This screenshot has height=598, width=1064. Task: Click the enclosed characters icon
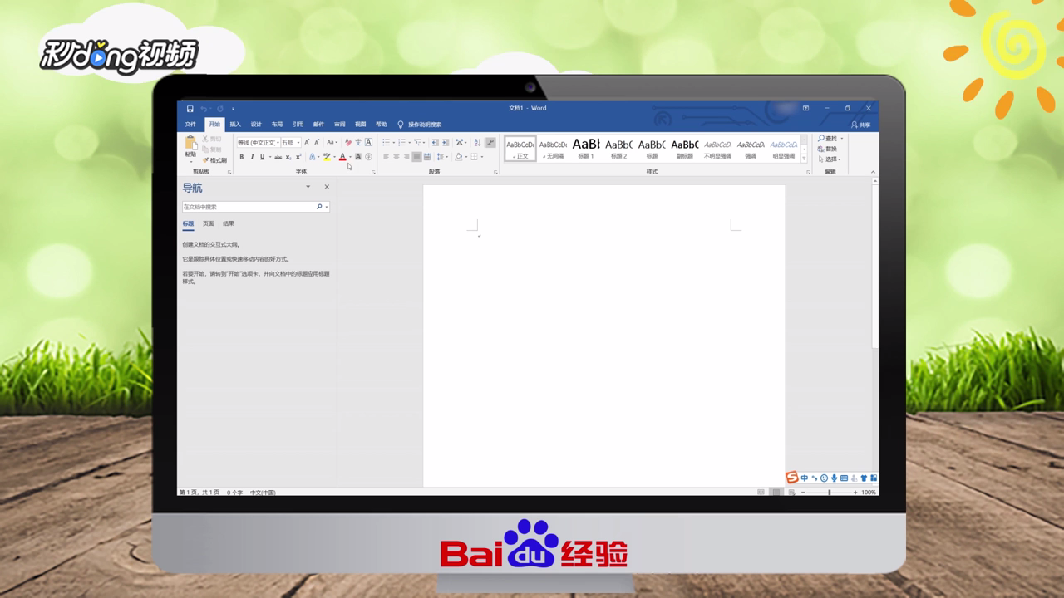[368, 157]
